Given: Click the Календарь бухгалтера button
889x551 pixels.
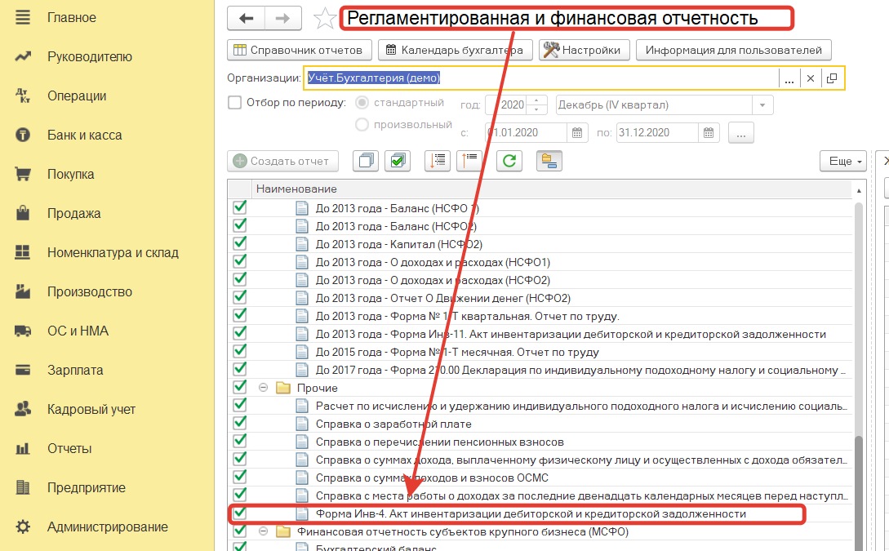Looking at the screenshot, I should click(x=456, y=50).
